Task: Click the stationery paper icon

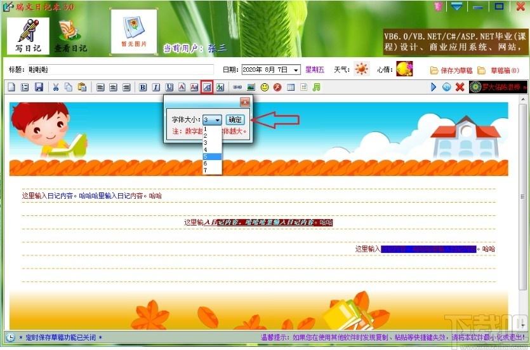Action: click(x=303, y=87)
